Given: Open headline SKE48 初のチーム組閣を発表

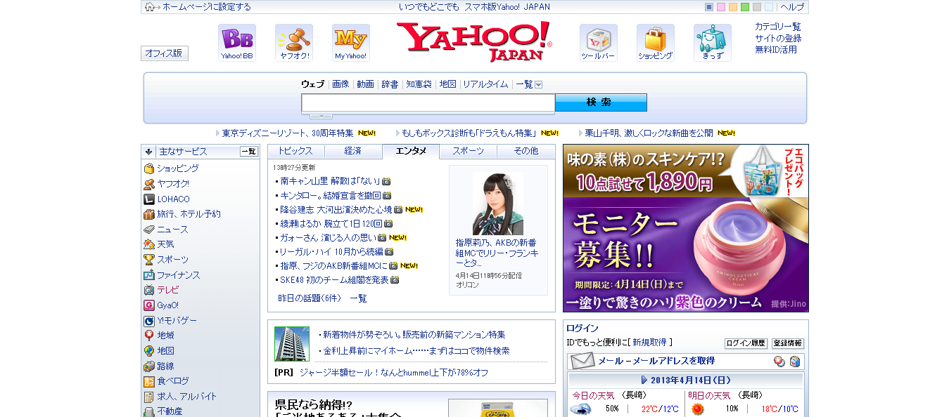Looking at the screenshot, I should tap(334, 279).
